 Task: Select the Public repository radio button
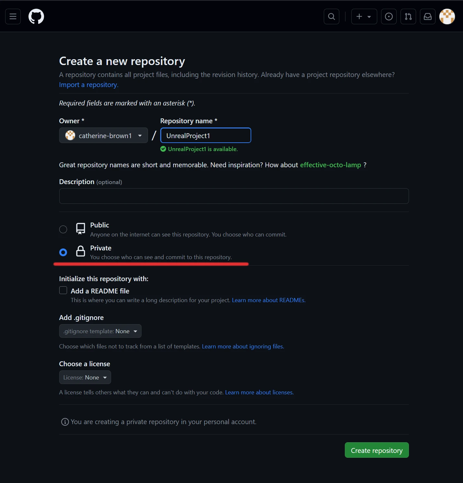pos(63,229)
